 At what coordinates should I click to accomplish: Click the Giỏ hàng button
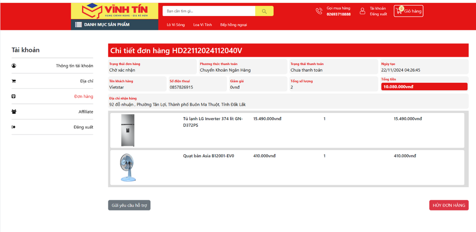coord(408,11)
